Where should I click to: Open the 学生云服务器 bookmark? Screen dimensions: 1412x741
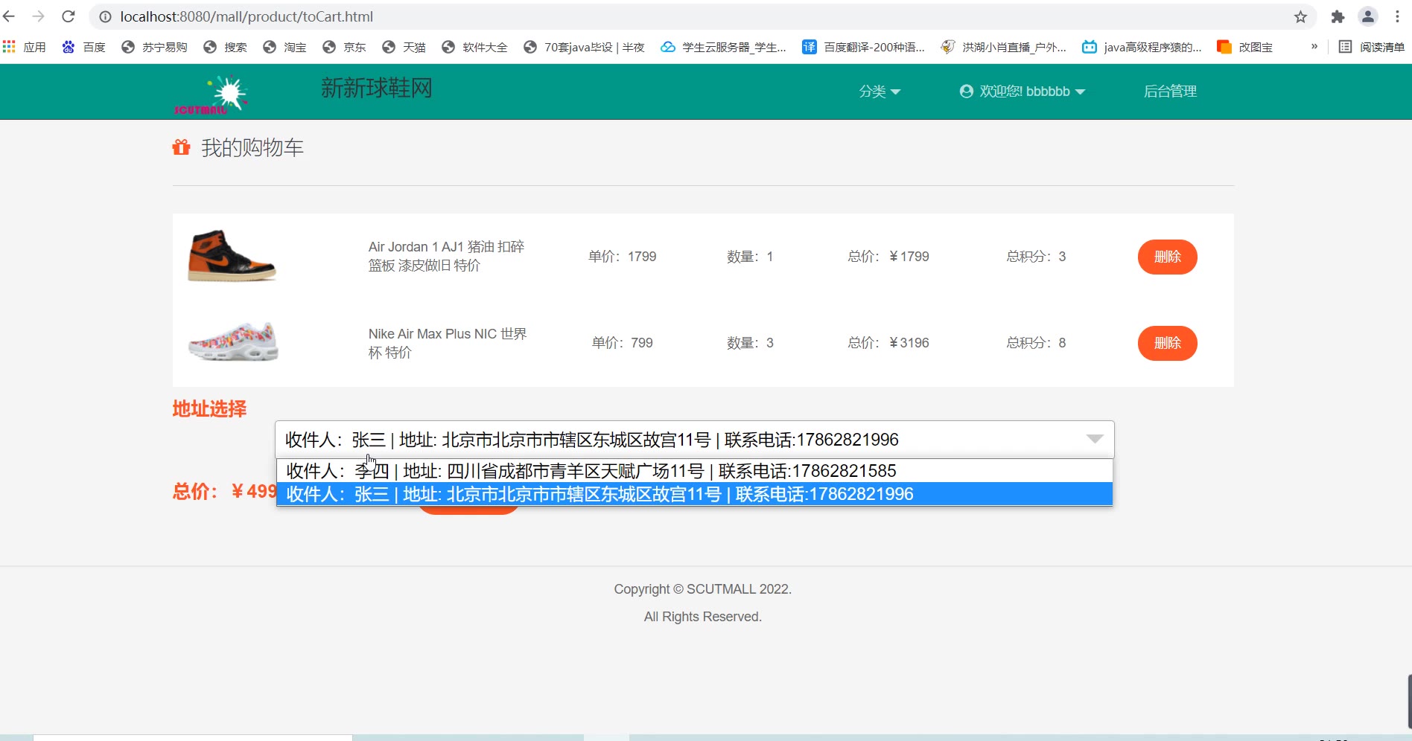point(723,47)
